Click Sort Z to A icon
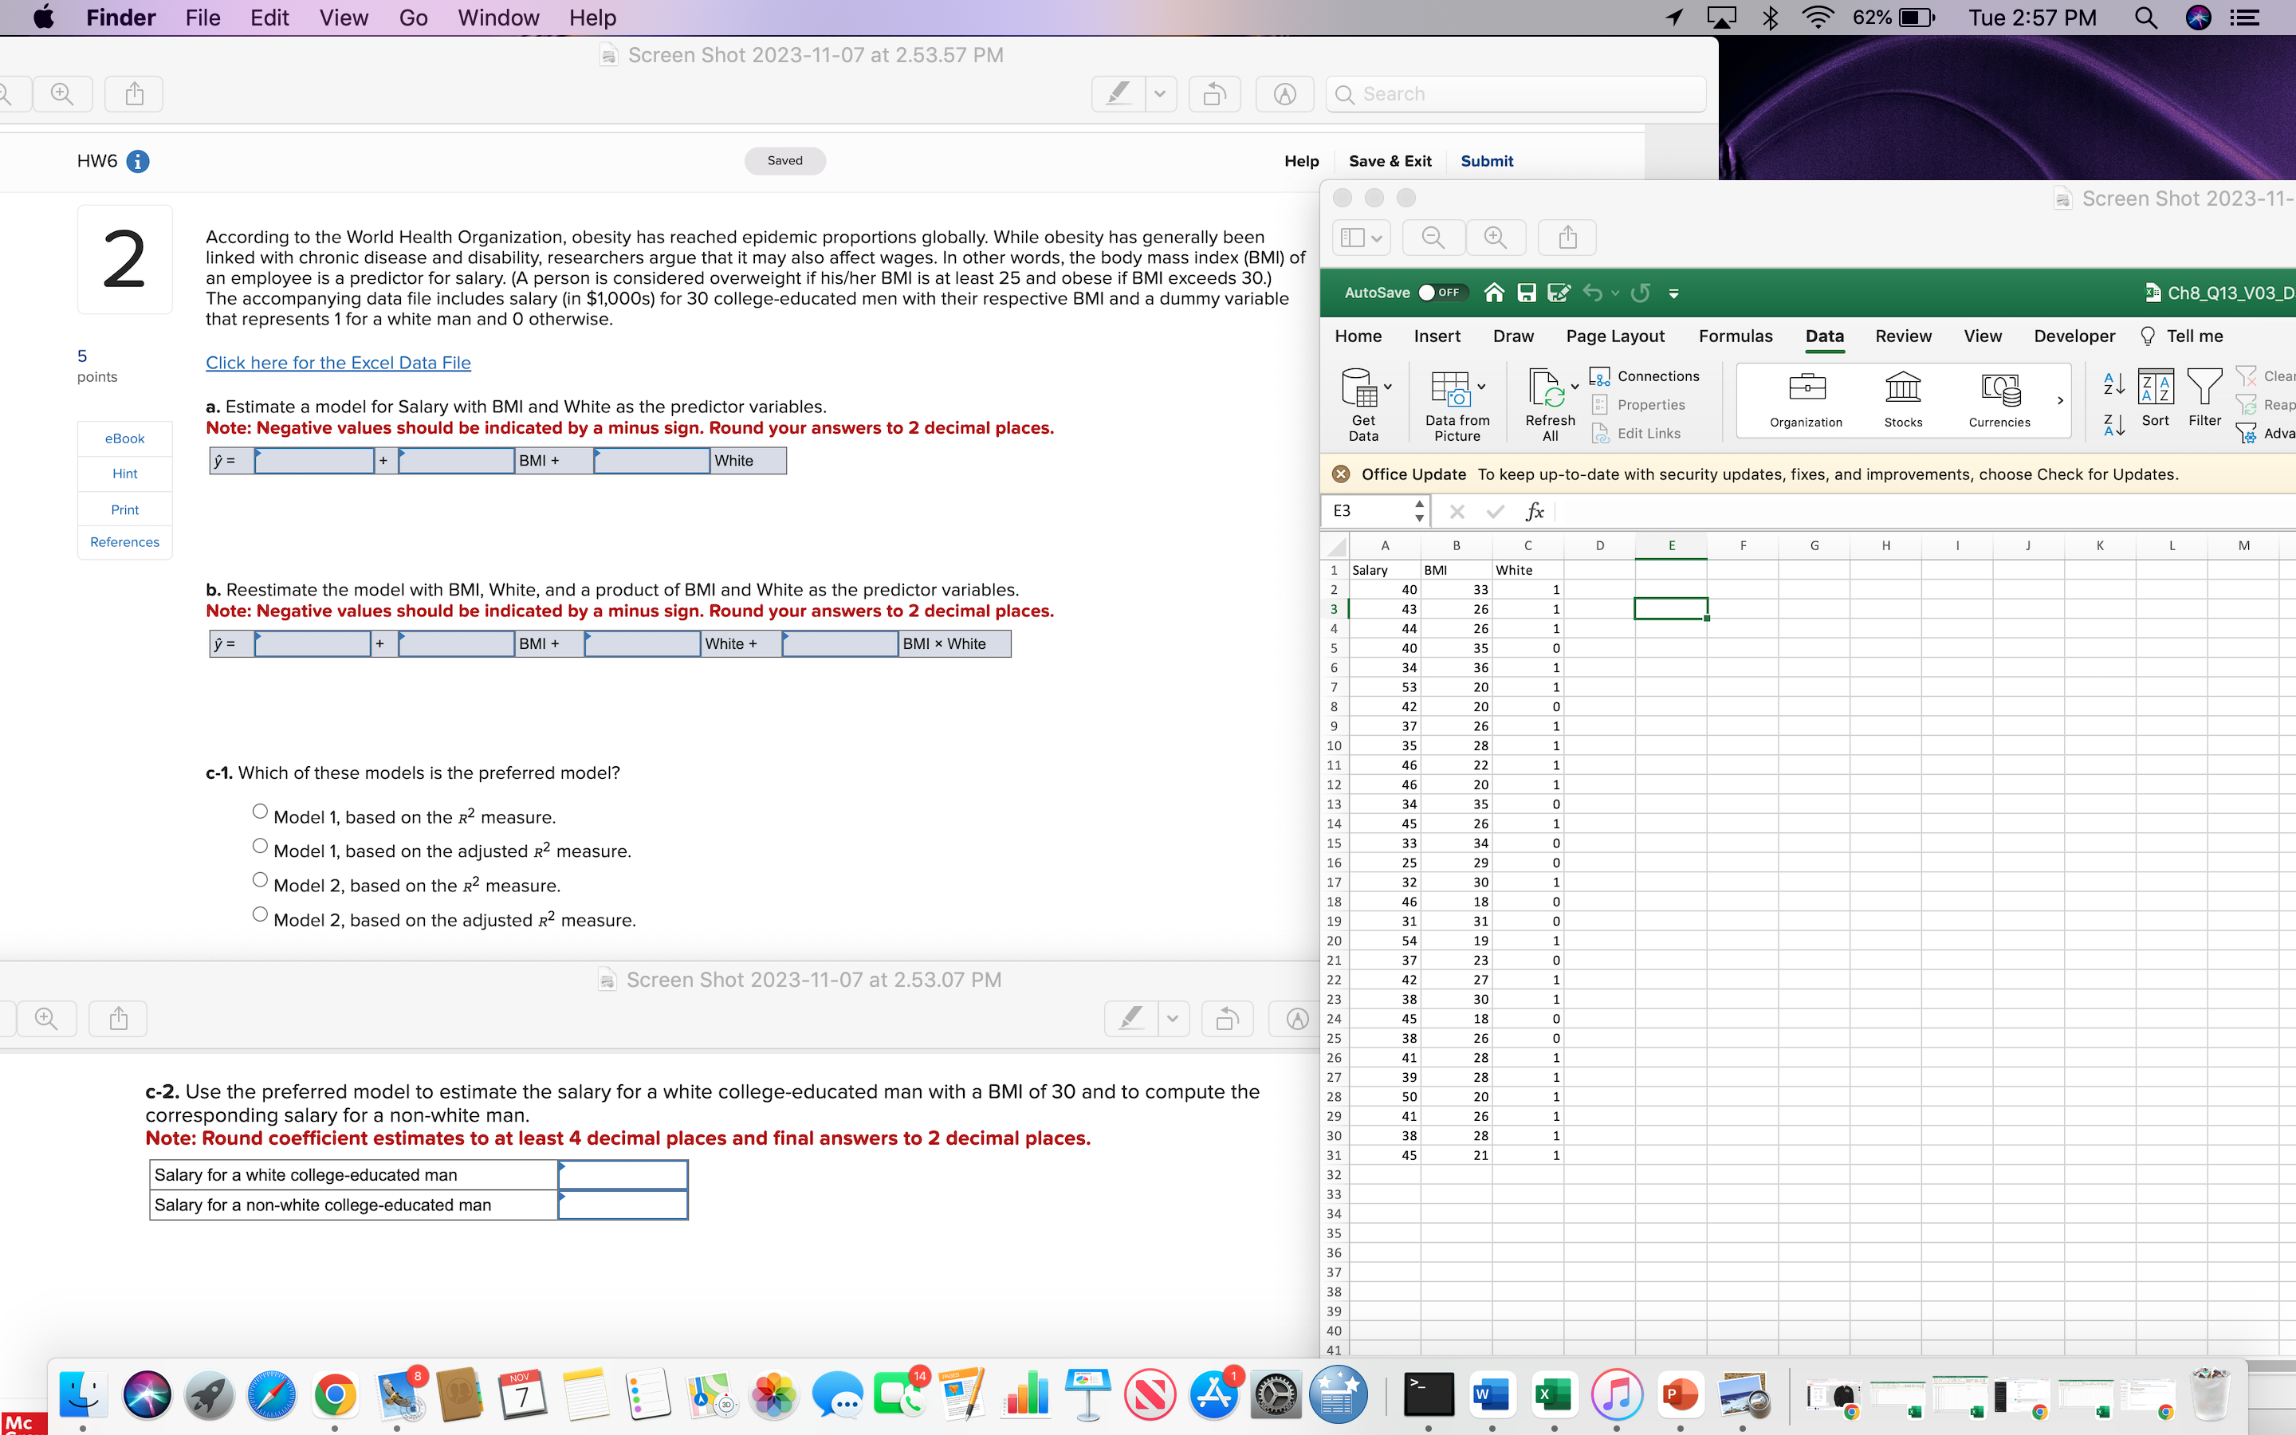2296x1435 pixels. point(2114,425)
